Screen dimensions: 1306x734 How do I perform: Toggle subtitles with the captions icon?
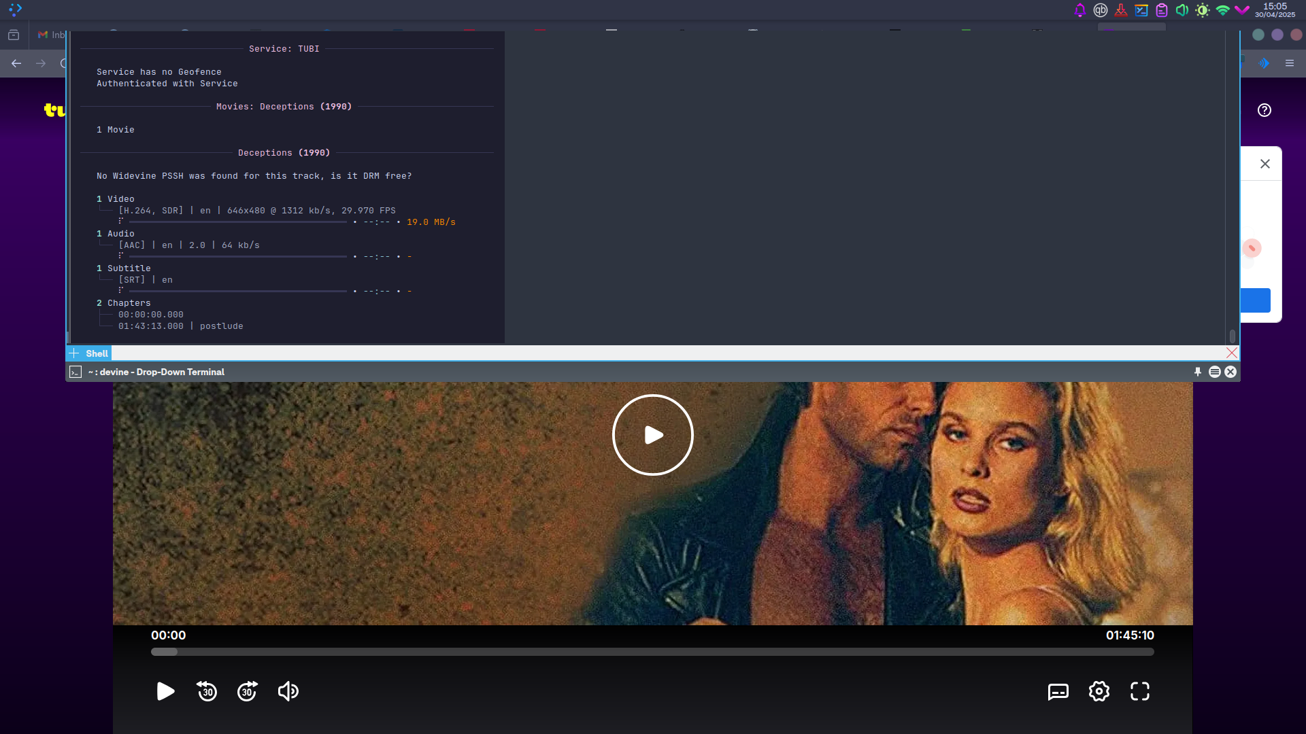tap(1058, 691)
